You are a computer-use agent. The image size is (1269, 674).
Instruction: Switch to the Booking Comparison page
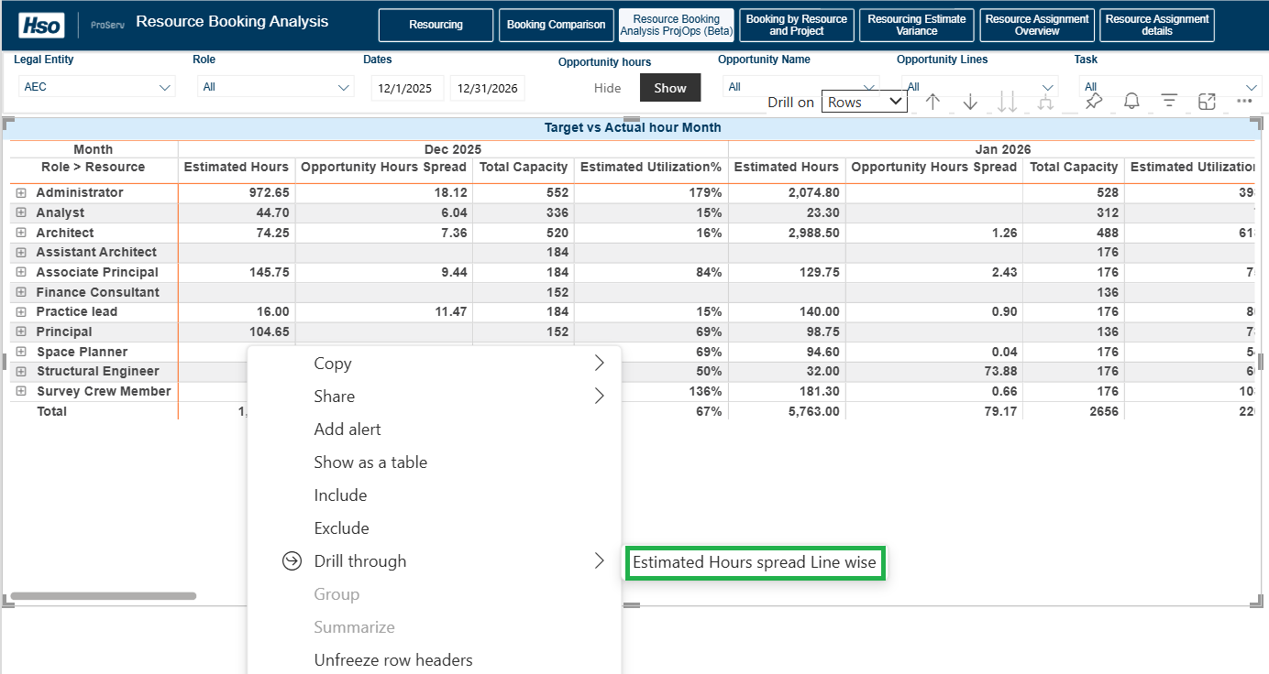(x=556, y=25)
